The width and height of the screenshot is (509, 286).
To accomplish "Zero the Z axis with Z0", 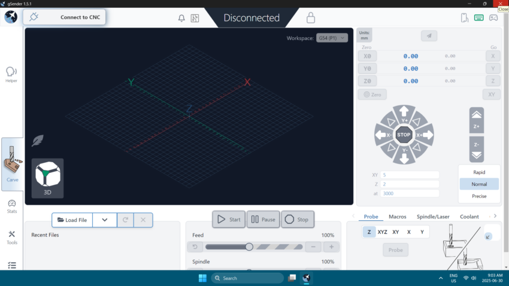I will (x=367, y=81).
